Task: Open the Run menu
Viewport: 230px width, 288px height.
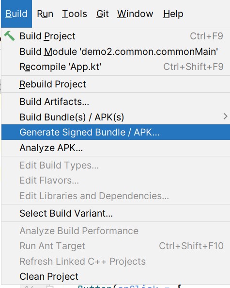Action: tap(45, 14)
